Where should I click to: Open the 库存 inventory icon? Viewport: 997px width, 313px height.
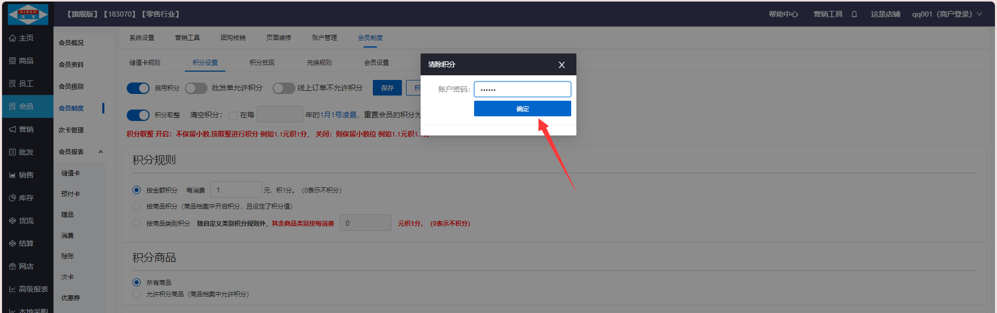click(x=12, y=198)
